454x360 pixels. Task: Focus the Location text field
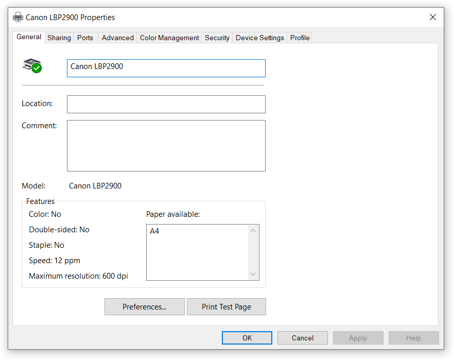[x=166, y=104]
